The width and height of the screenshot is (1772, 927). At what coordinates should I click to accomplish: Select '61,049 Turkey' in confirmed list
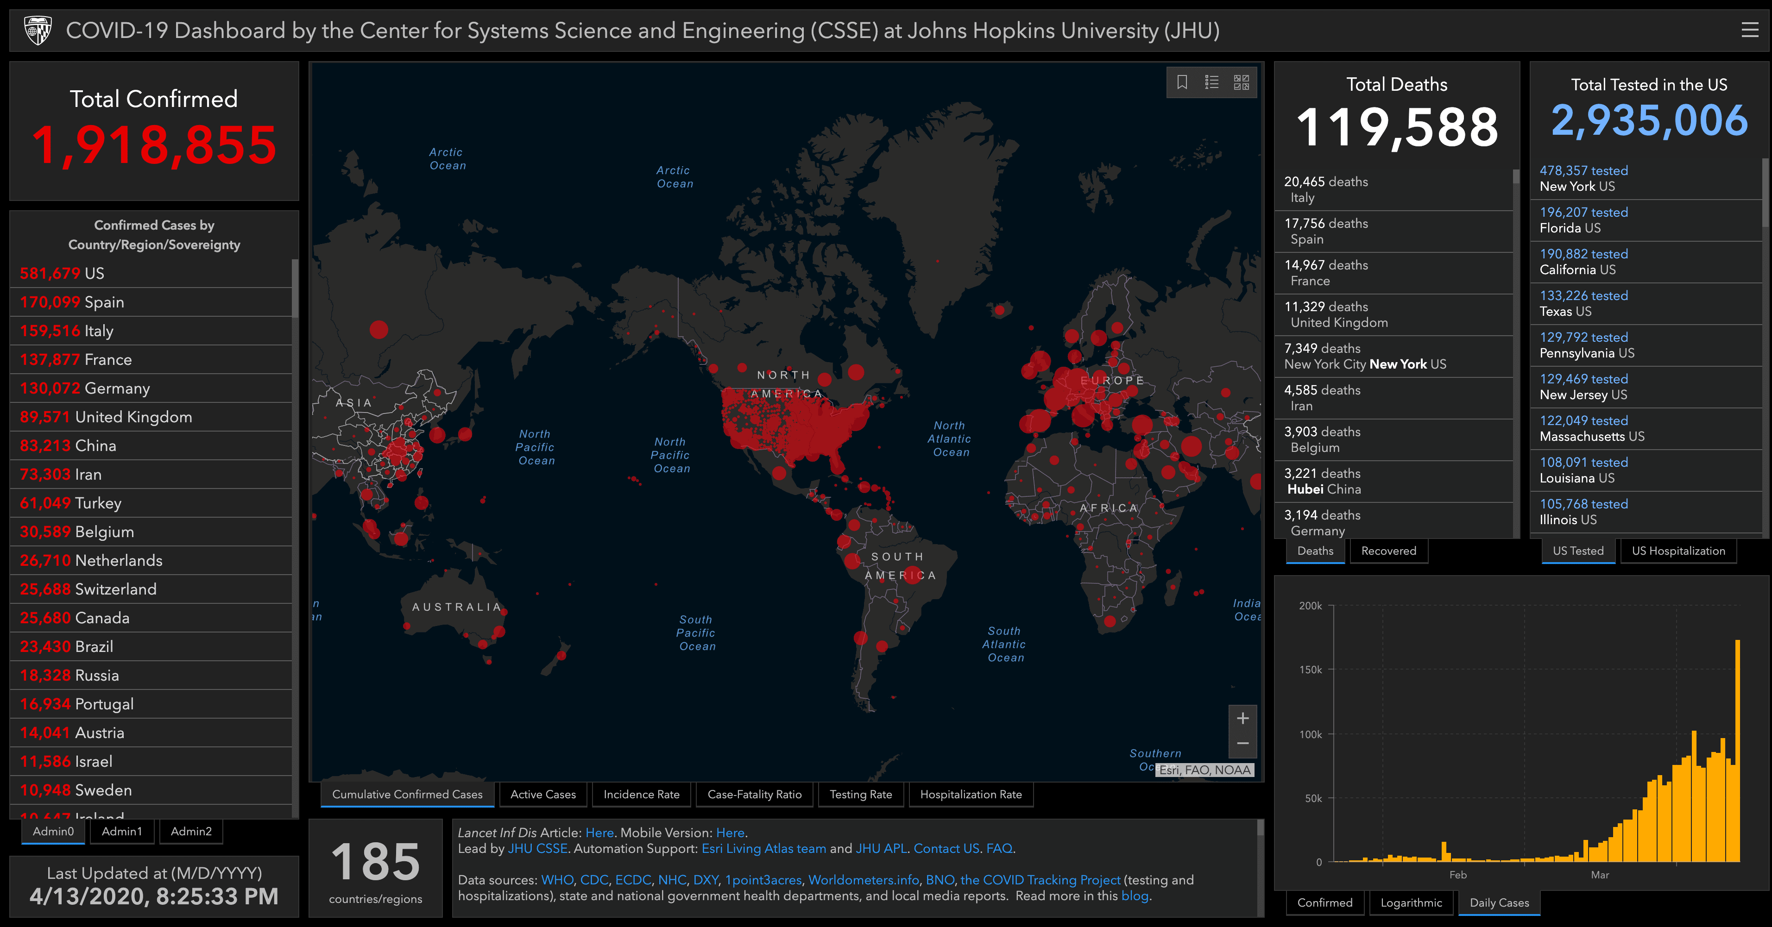(151, 503)
